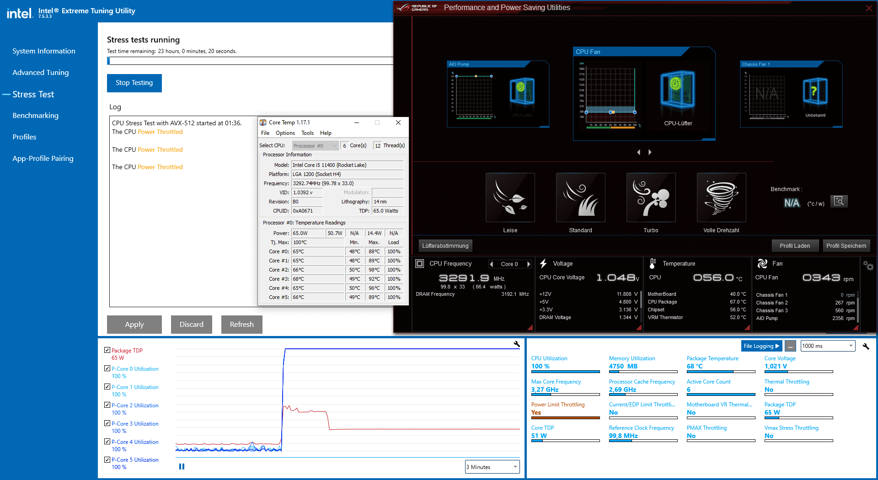Click the Temperature thermometer icon
This screenshot has height=480, width=878.
[653, 263]
